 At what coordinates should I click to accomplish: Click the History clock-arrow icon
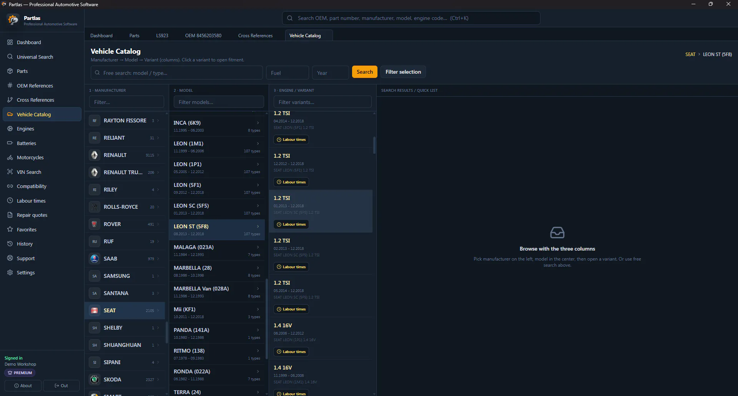(x=10, y=244)
